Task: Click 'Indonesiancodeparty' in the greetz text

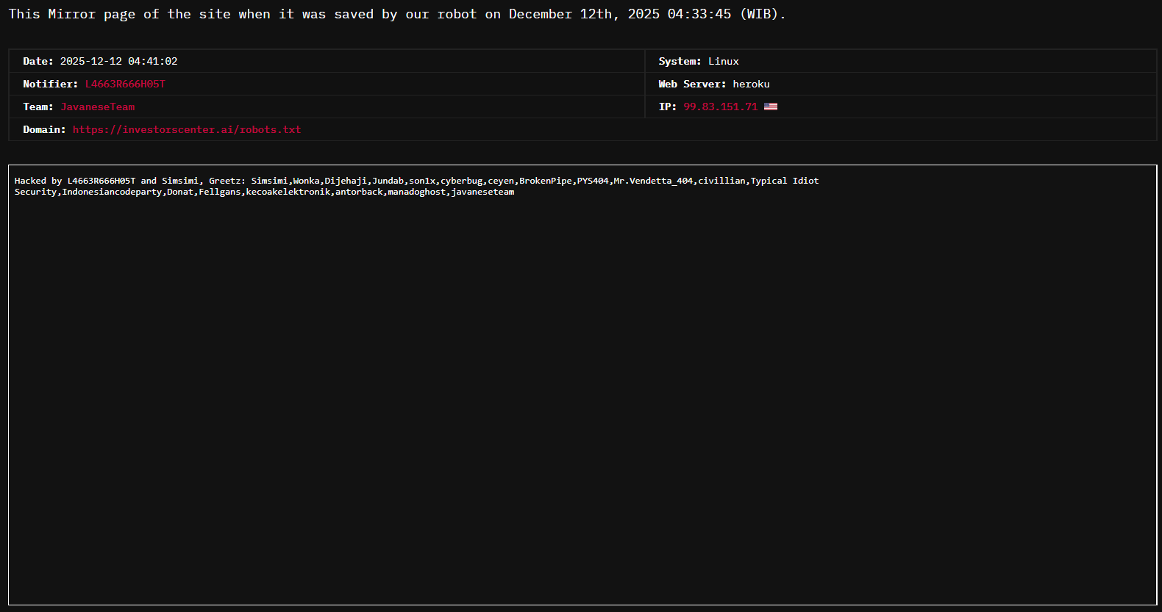Action: click(x=112, y=192)
